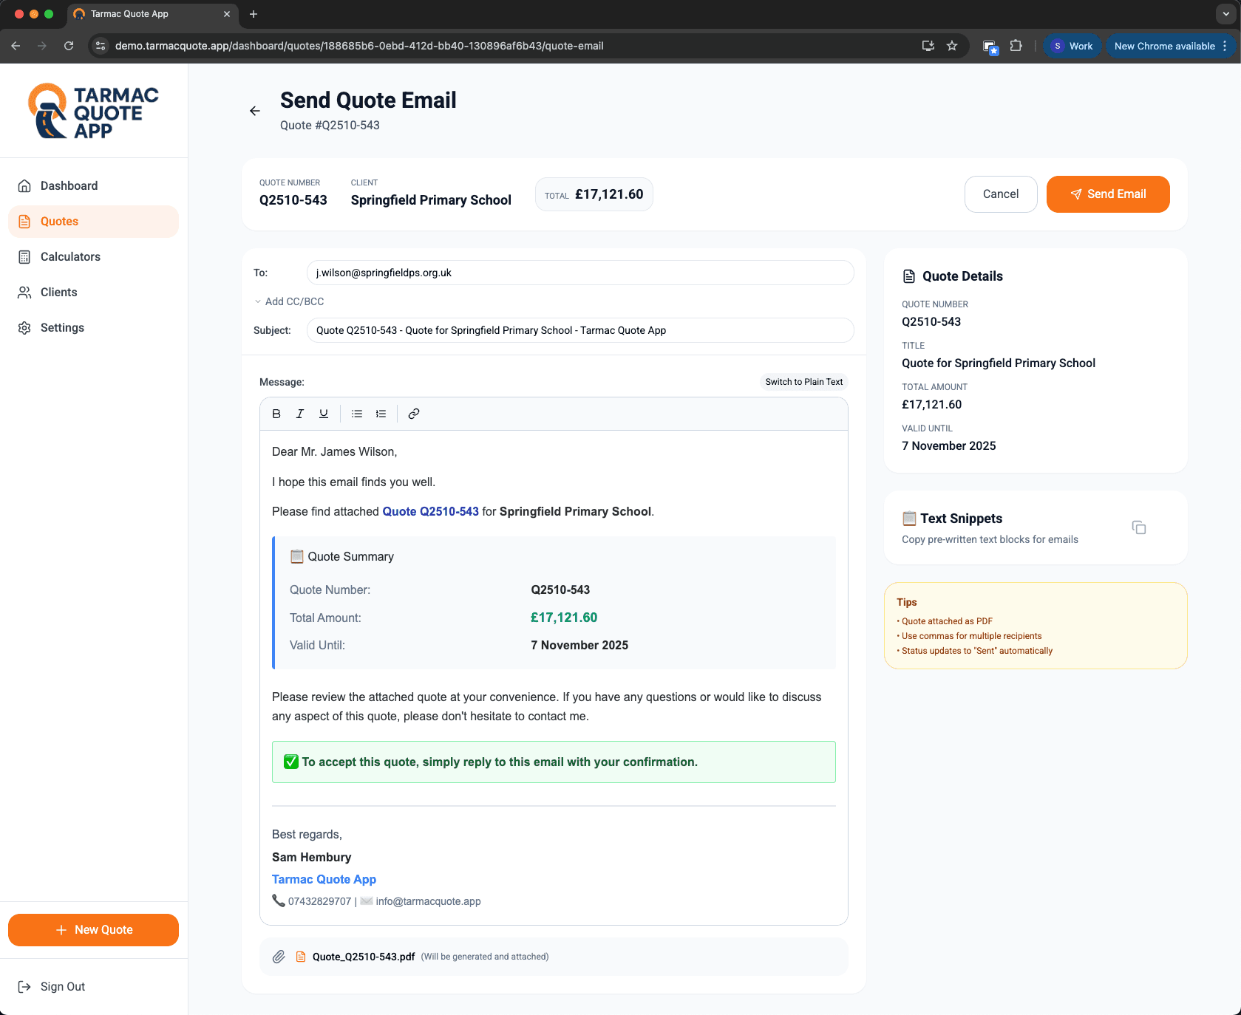The width and height of the screenshot is (1241, 1015).
Task: Click the insert link icon
Action: point(414,414)
